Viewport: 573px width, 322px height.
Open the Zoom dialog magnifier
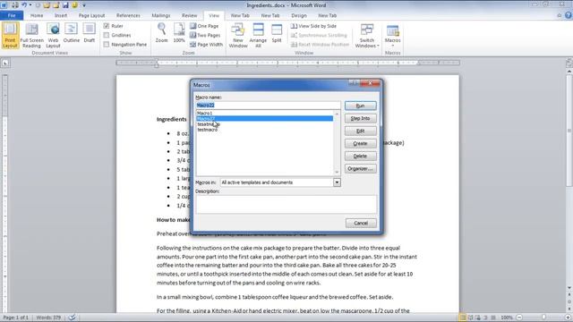(161, 33)
